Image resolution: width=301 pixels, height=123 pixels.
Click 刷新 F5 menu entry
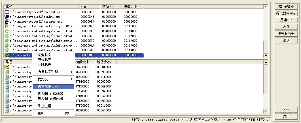point(54,113)
